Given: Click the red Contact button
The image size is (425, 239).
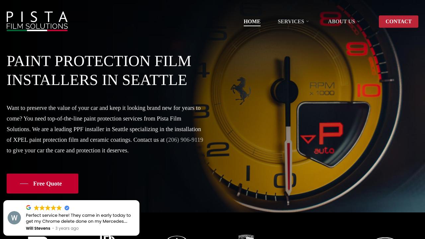Looking at the screenshot, I should coord(398,22).
